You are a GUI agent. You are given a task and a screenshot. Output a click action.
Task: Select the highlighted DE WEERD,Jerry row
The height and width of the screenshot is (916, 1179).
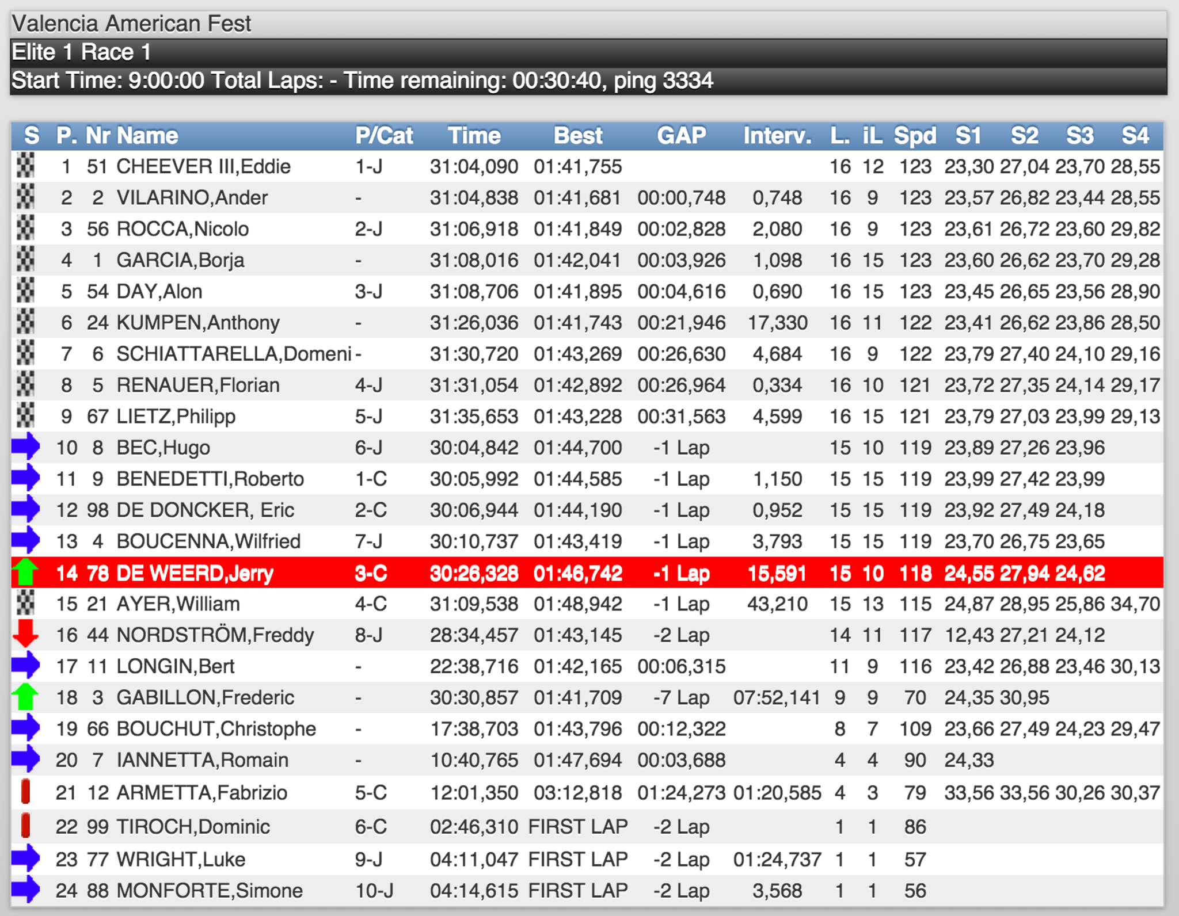click(195, 573)
